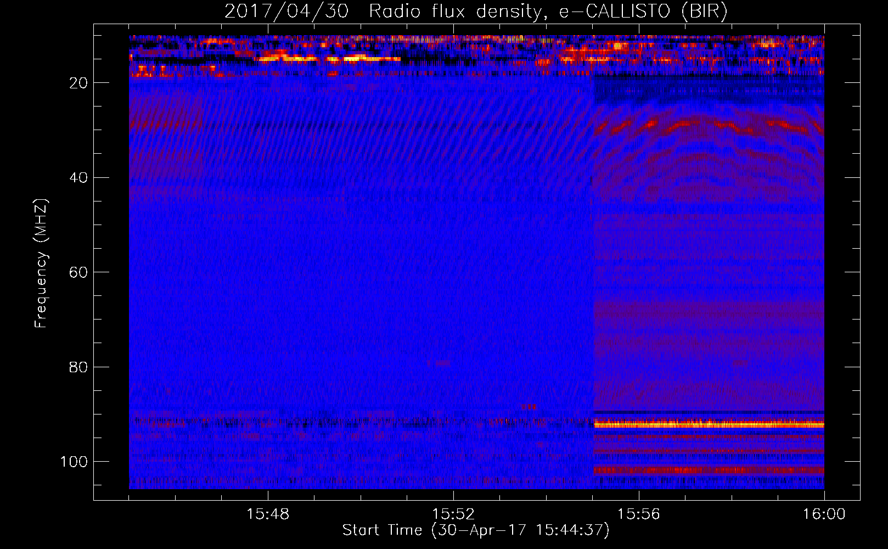Click the bright yellow band near 92 MHz
Viewport: 888px width, 549px height.
(709, 424)
